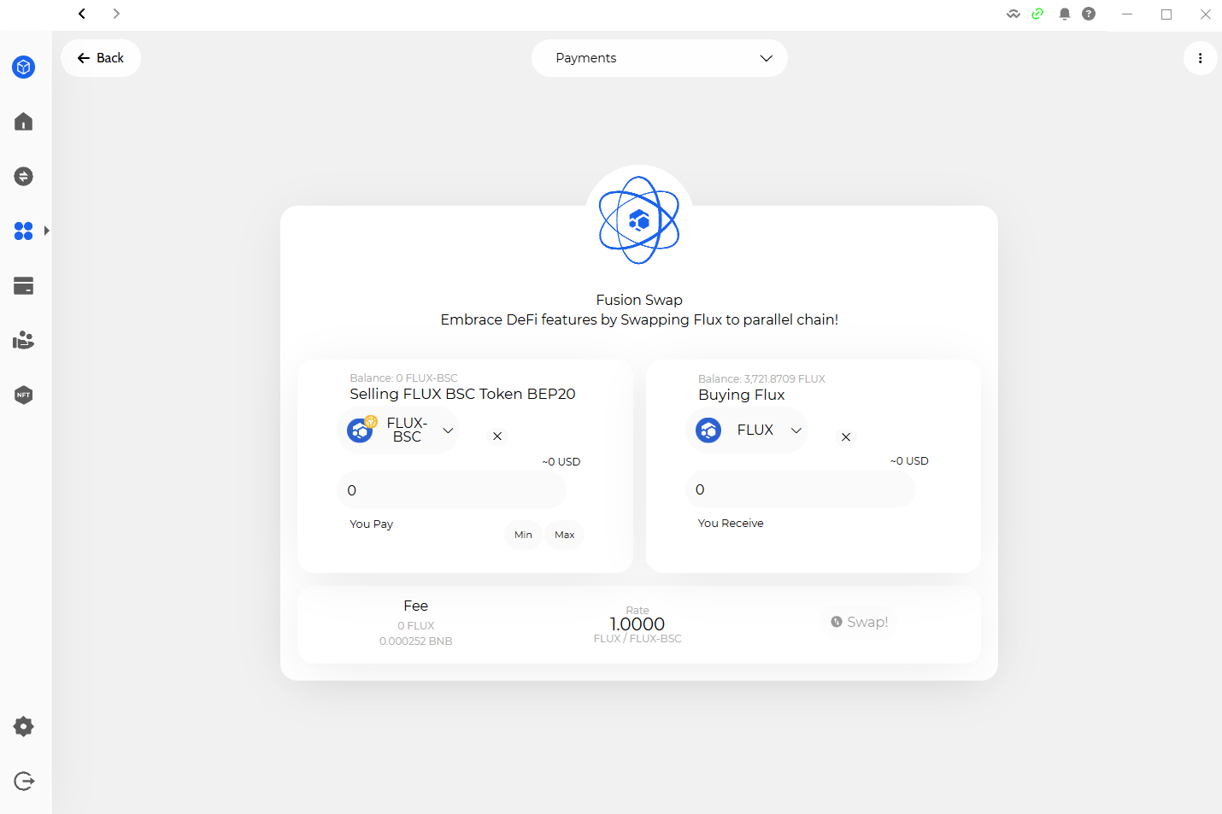Open the FLUX-BSC sell token selector
Viewport: 1222px width, 814px height.
point(400,430)
